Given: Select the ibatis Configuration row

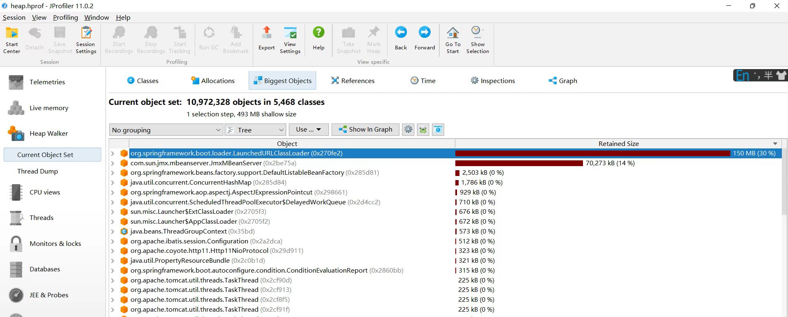Looking at the screenshot, I should pyautogui.click(x=445, y=241).
